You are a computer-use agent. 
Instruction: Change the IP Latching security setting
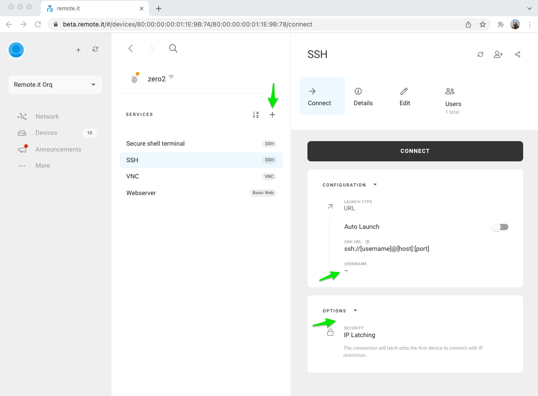click(x=359, y=335)
